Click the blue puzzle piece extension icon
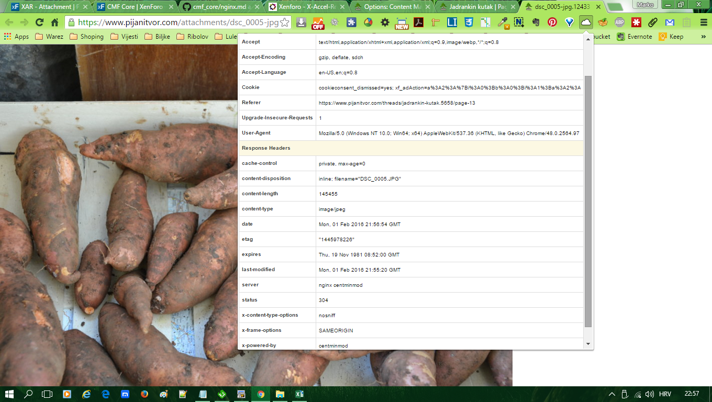 (x=351, y=23)
